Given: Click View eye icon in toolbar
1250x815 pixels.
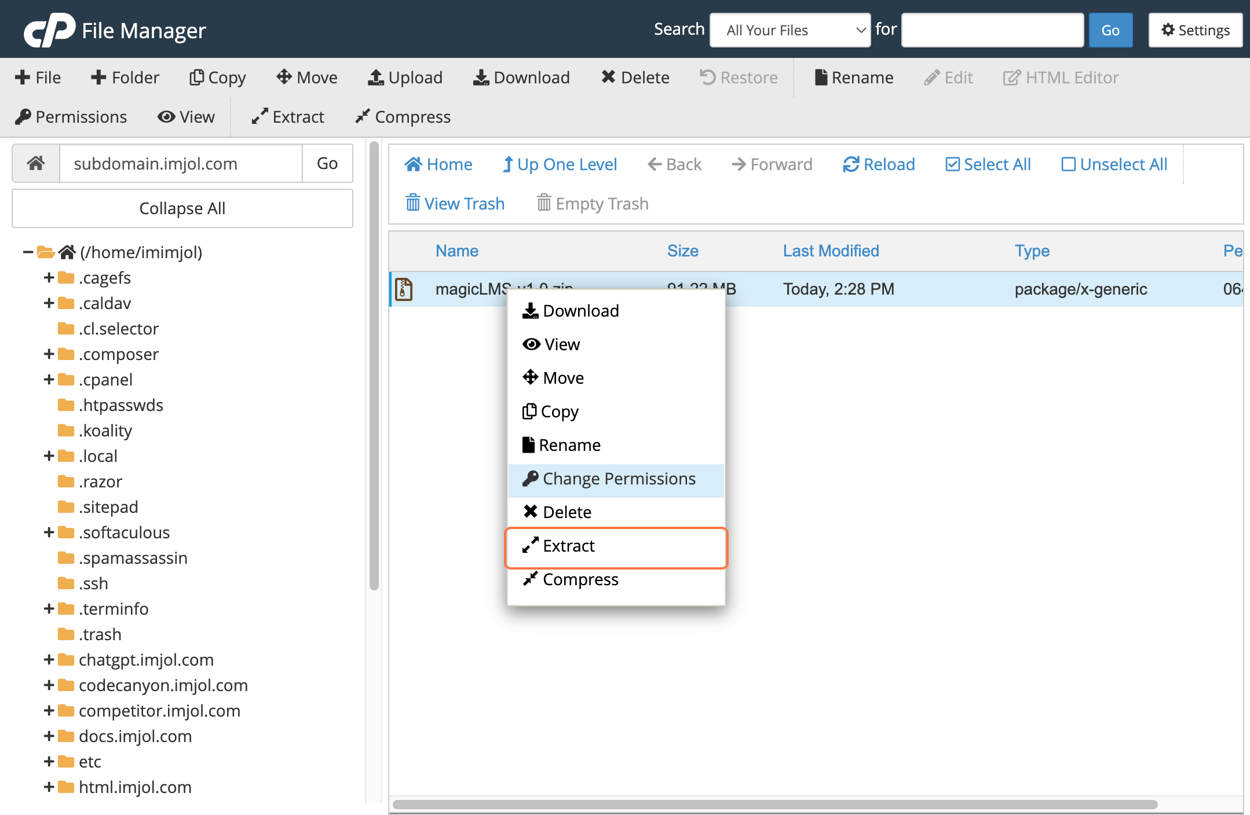Looking at the screenshot, I should 186,117.
